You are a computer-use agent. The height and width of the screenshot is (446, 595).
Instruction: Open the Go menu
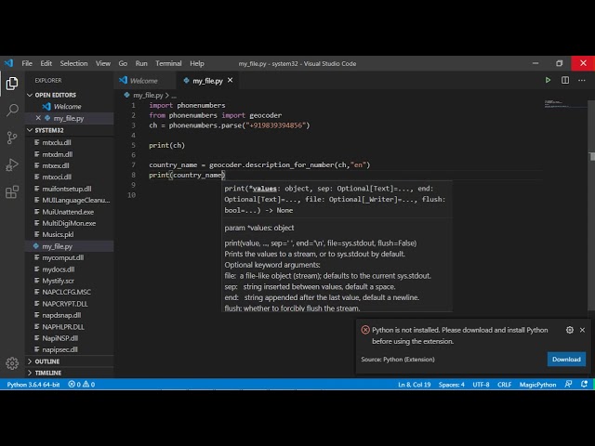[x=123, y=63]
